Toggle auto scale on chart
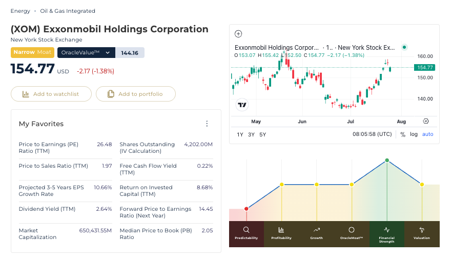The height and width of the screenshot is (258, 452). (427, 134)
